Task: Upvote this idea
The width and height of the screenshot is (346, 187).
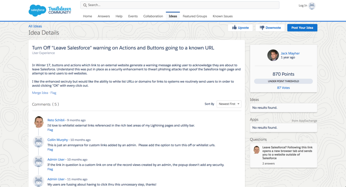Action: point(240,28)
